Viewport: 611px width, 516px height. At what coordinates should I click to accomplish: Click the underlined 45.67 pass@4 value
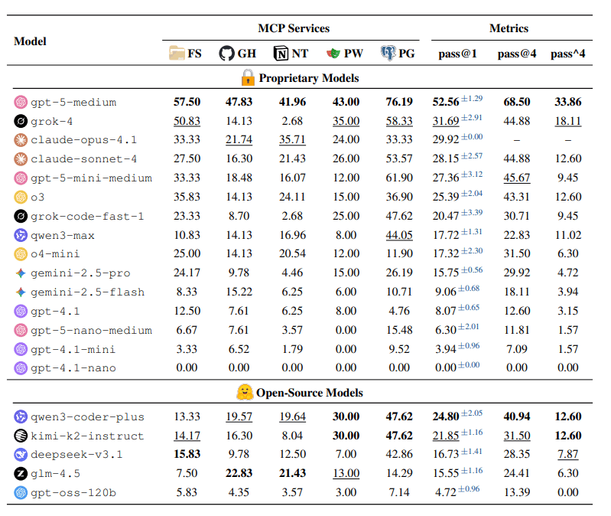click(x=517, y=178)
